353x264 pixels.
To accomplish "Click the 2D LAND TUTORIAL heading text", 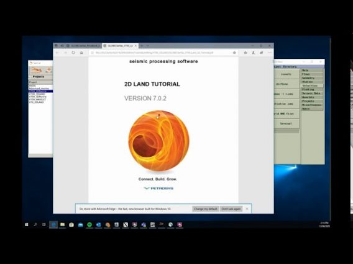I will click(152, 84).
